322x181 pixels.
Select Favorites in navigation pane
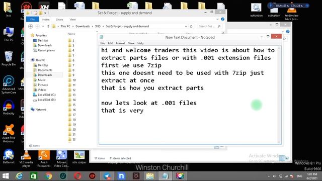(41, 36)
